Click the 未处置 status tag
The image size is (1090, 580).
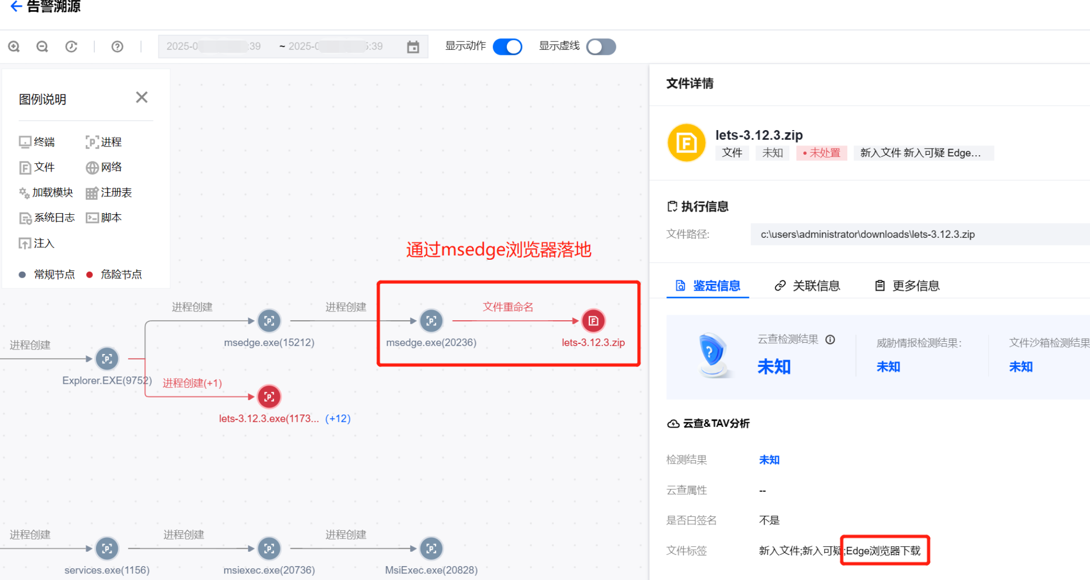pyautogui.click(x=821, y=153)
